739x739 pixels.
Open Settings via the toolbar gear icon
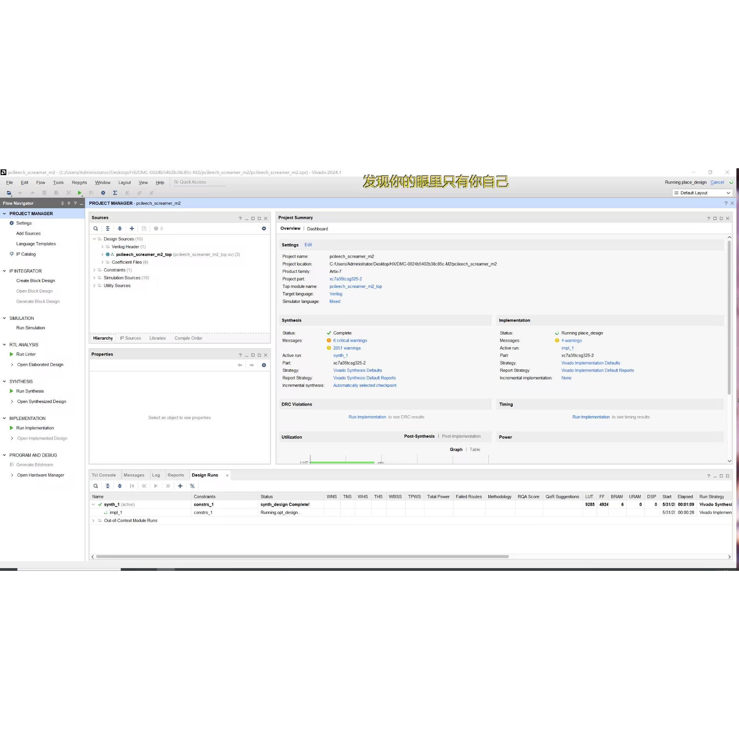pyautogui.click(x=103, y=193)
